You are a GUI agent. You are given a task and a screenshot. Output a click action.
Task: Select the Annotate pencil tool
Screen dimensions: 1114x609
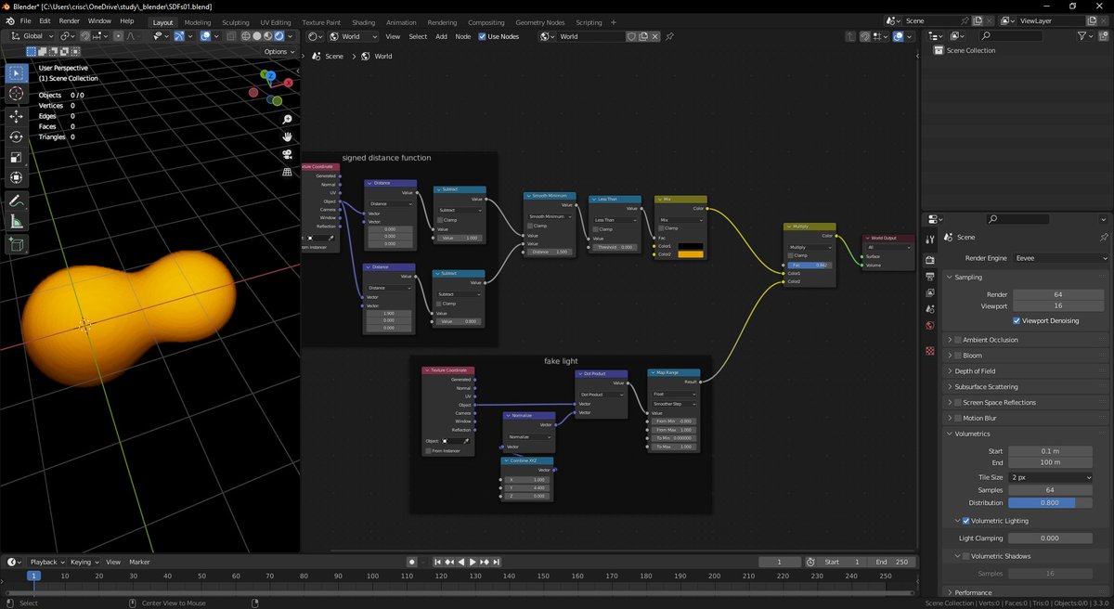point(16,201)
